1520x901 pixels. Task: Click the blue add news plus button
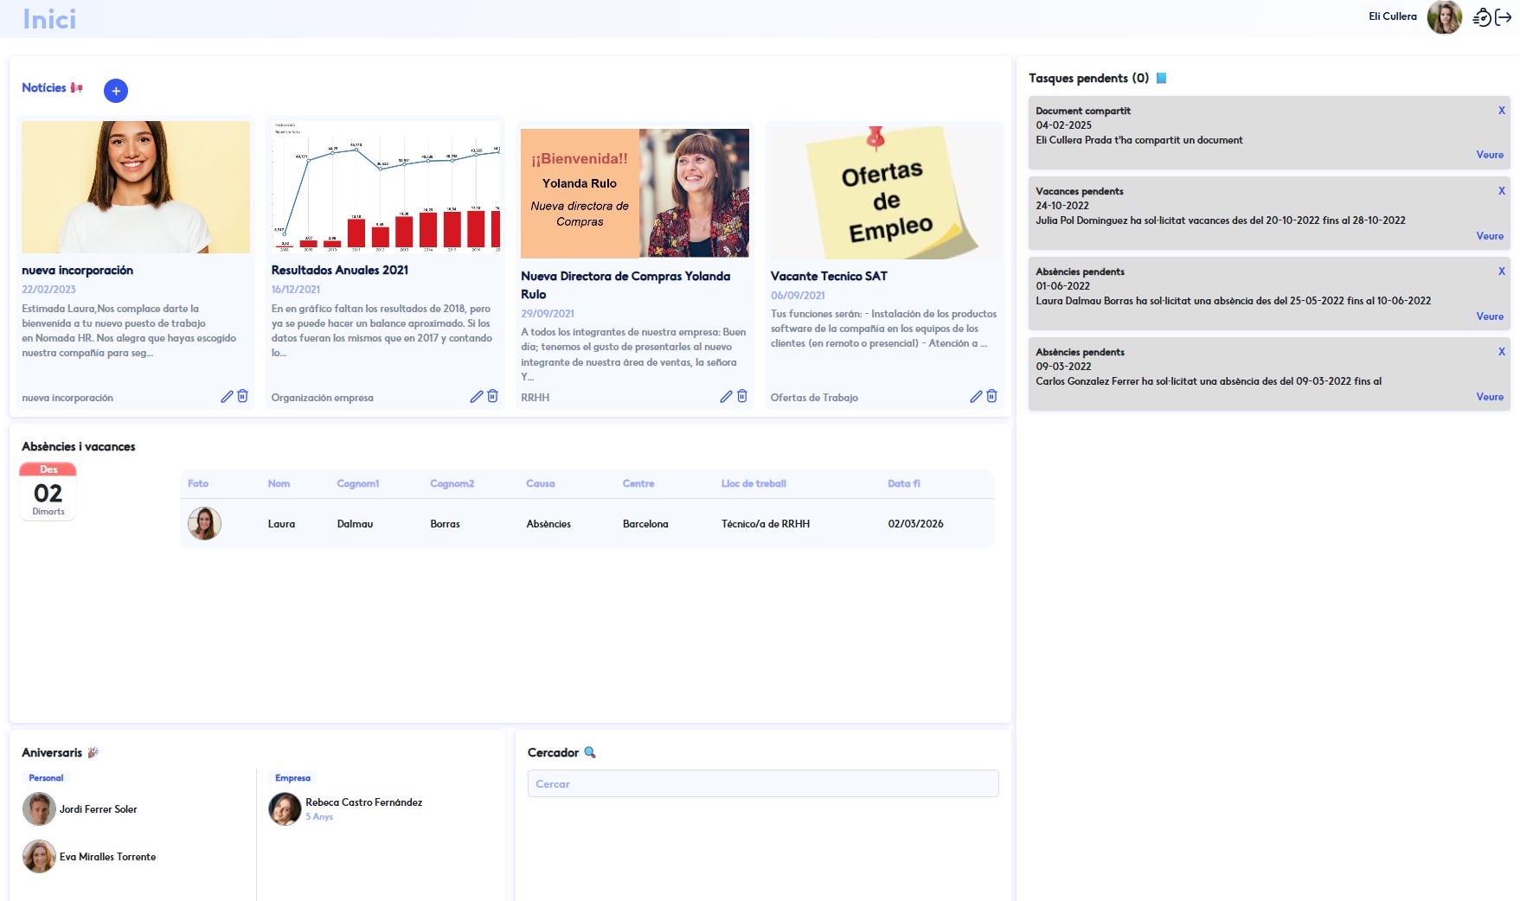116,91
